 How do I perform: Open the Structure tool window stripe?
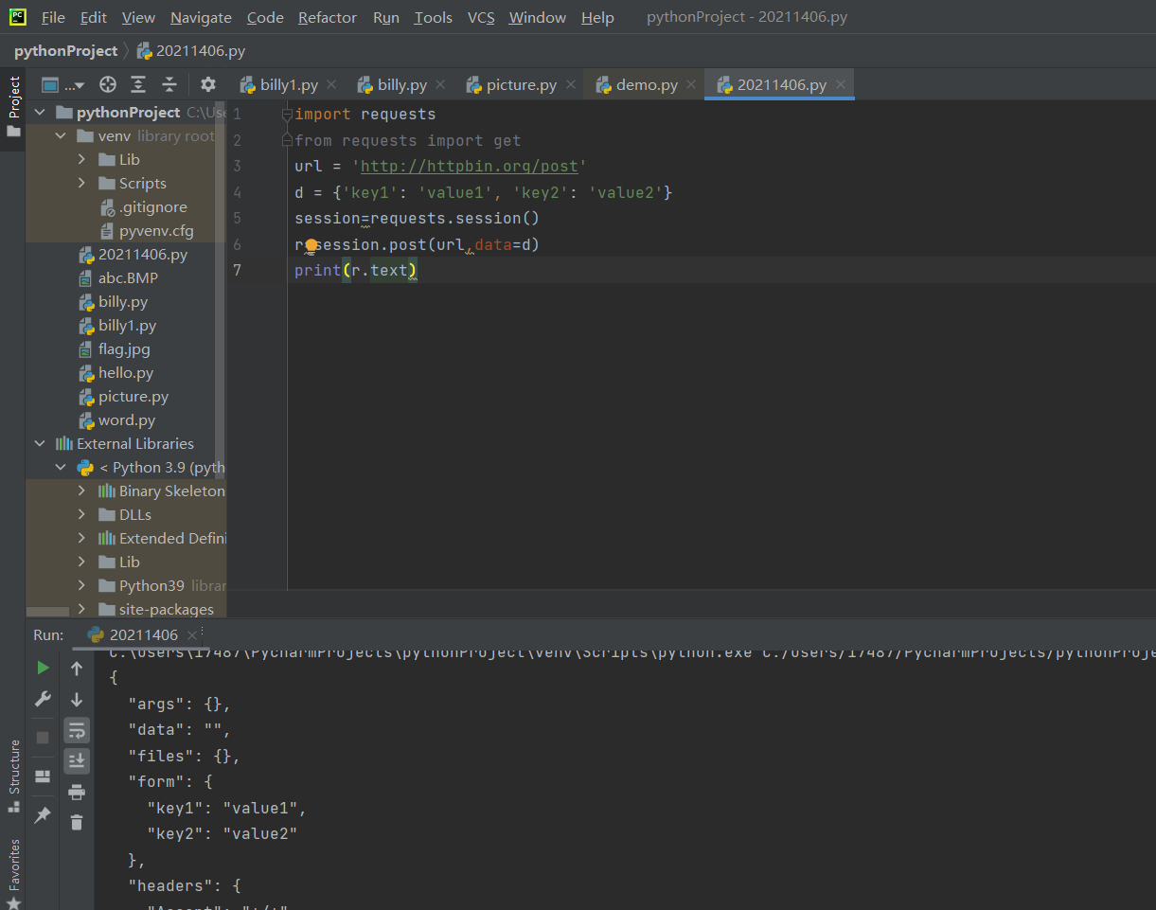point(13,776)
